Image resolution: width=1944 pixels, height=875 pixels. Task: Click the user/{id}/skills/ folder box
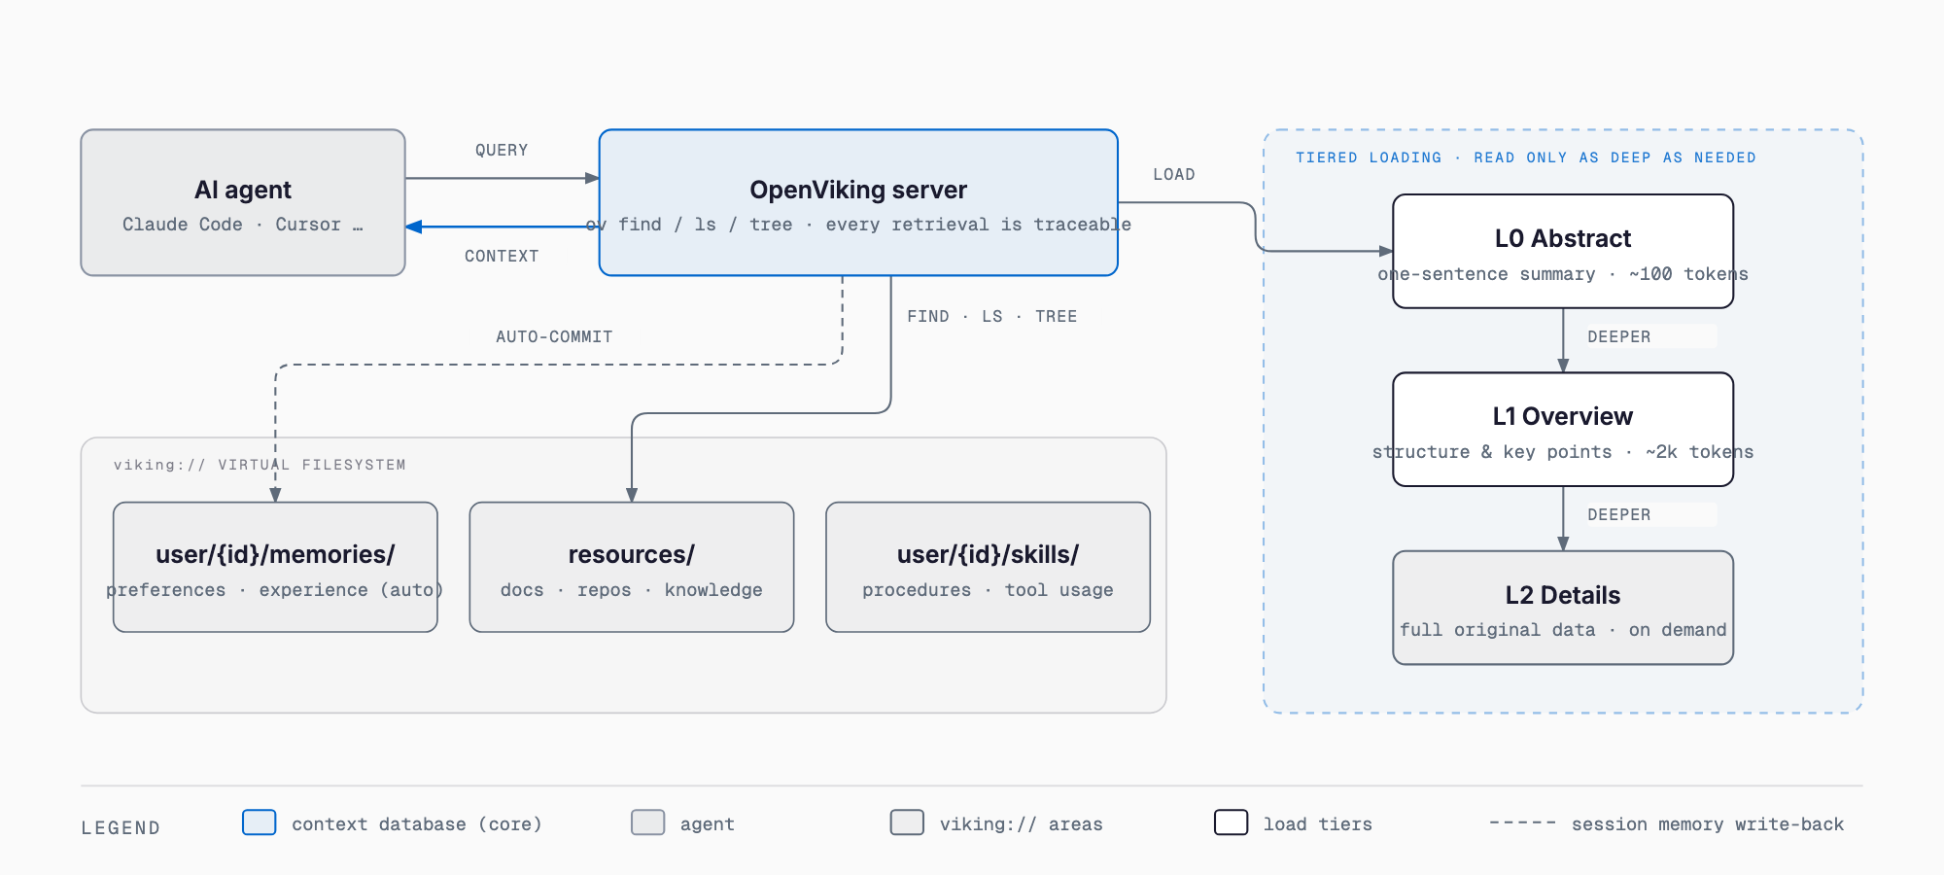point(988,567)
